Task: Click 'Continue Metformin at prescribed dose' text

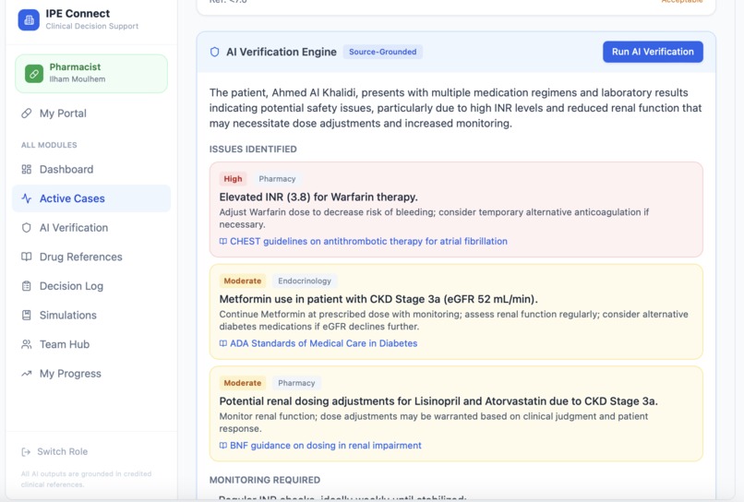Action: [x=453, y=320]
